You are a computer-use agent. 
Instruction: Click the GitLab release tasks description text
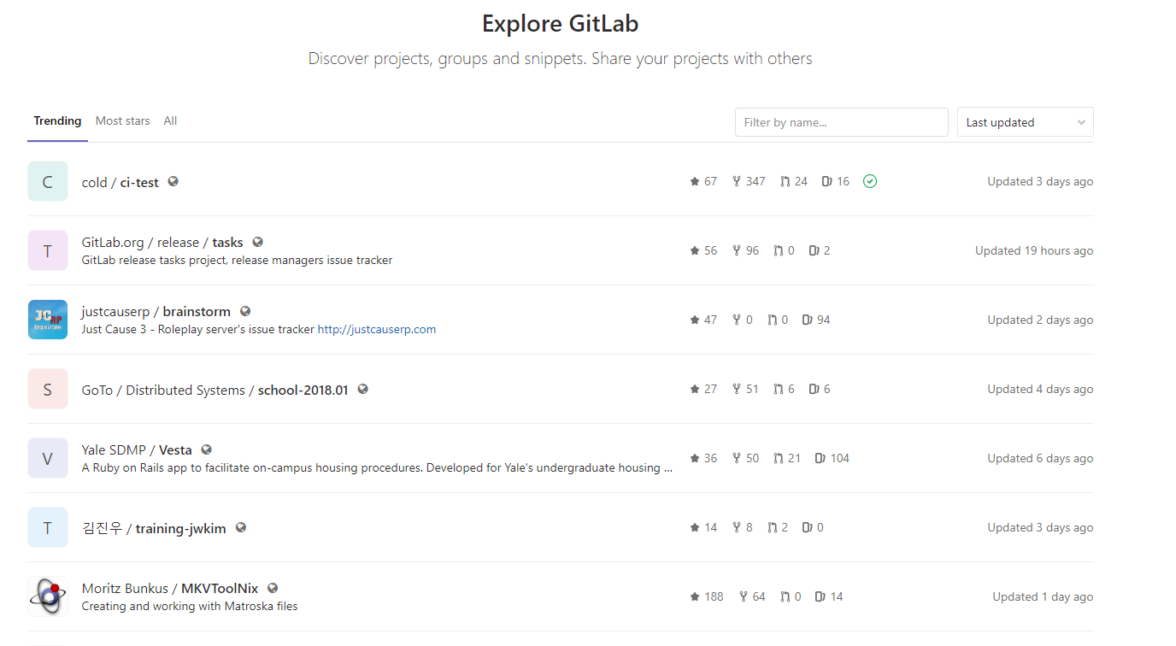click(237, 261)
